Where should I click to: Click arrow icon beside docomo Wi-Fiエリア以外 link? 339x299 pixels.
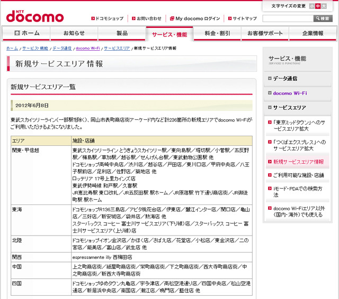[270, 208]
